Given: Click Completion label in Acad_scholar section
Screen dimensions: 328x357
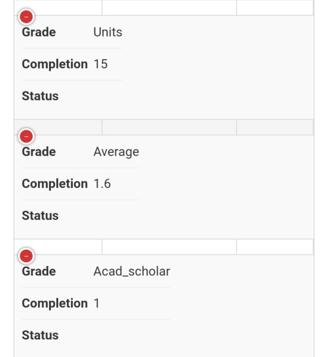Looking at the screenshot, I should [55, 304].
